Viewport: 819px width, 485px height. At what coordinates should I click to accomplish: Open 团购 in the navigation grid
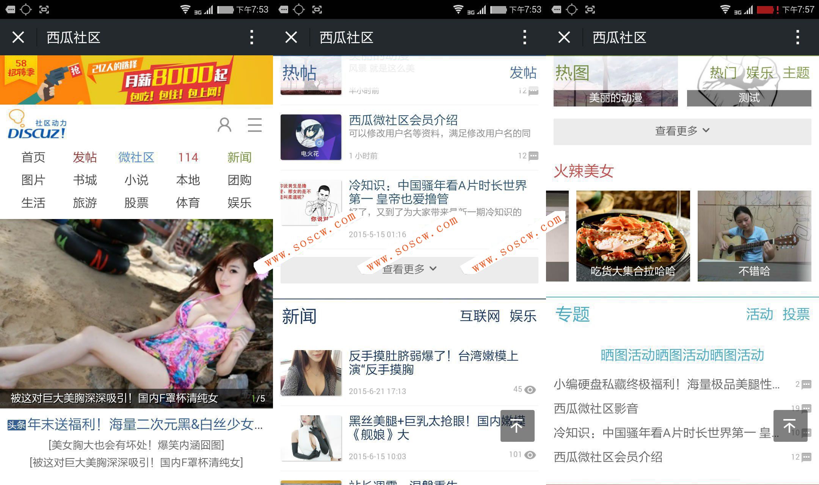[x=240, y=180]
